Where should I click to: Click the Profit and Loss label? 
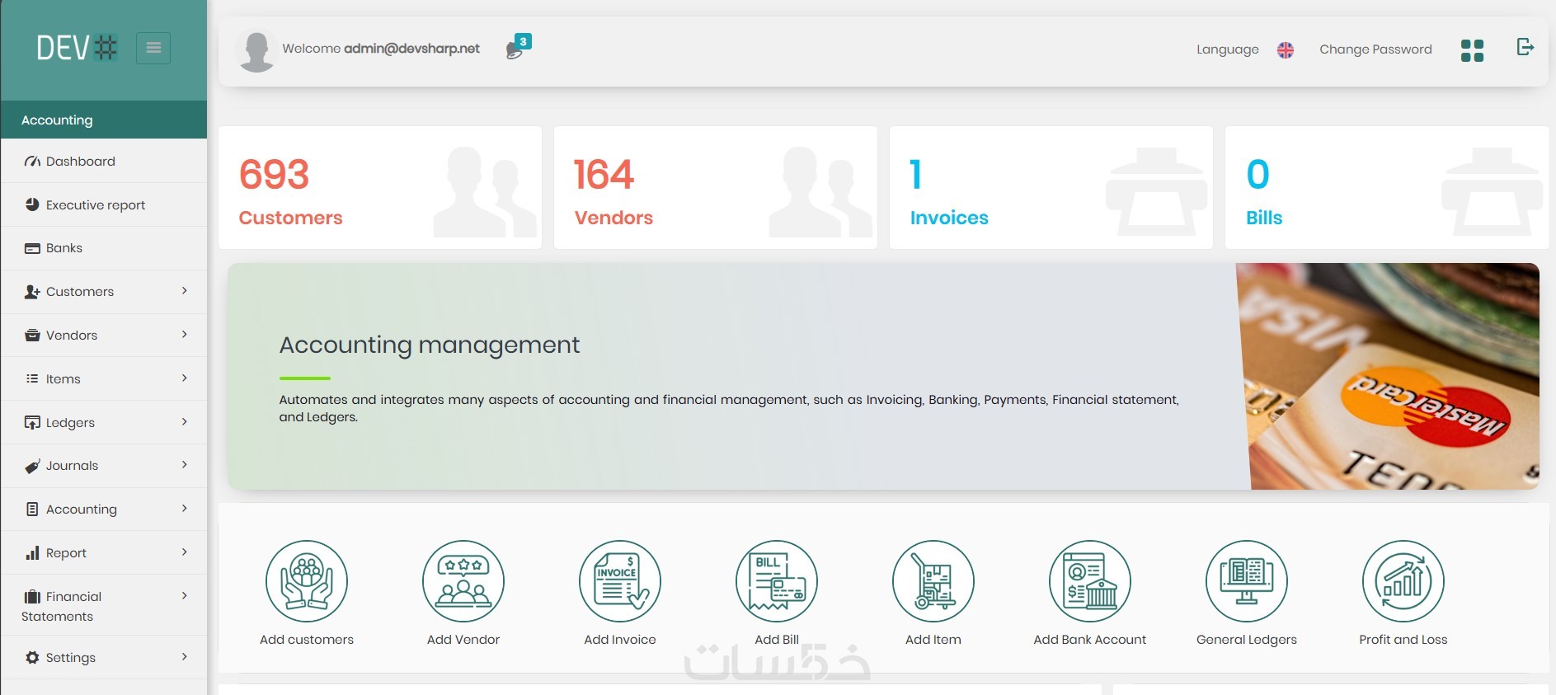click(1403, 640)
